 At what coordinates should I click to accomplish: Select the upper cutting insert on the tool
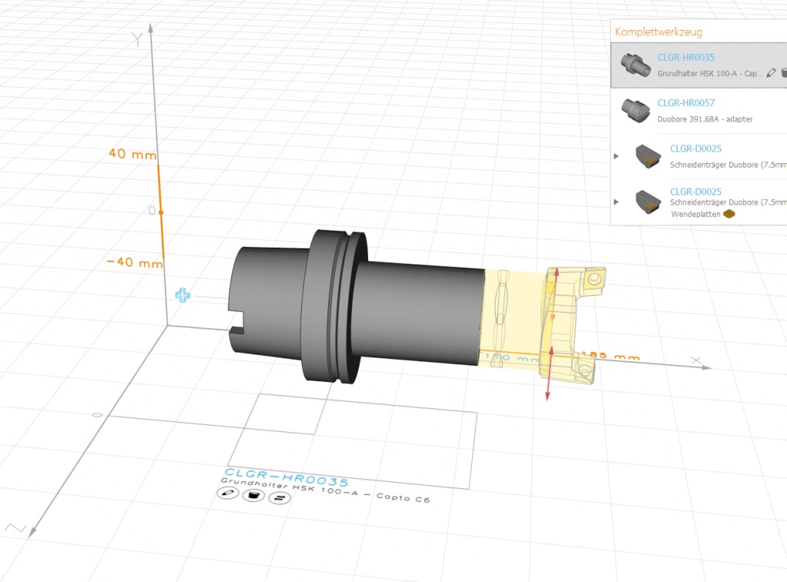click(596, 278)
